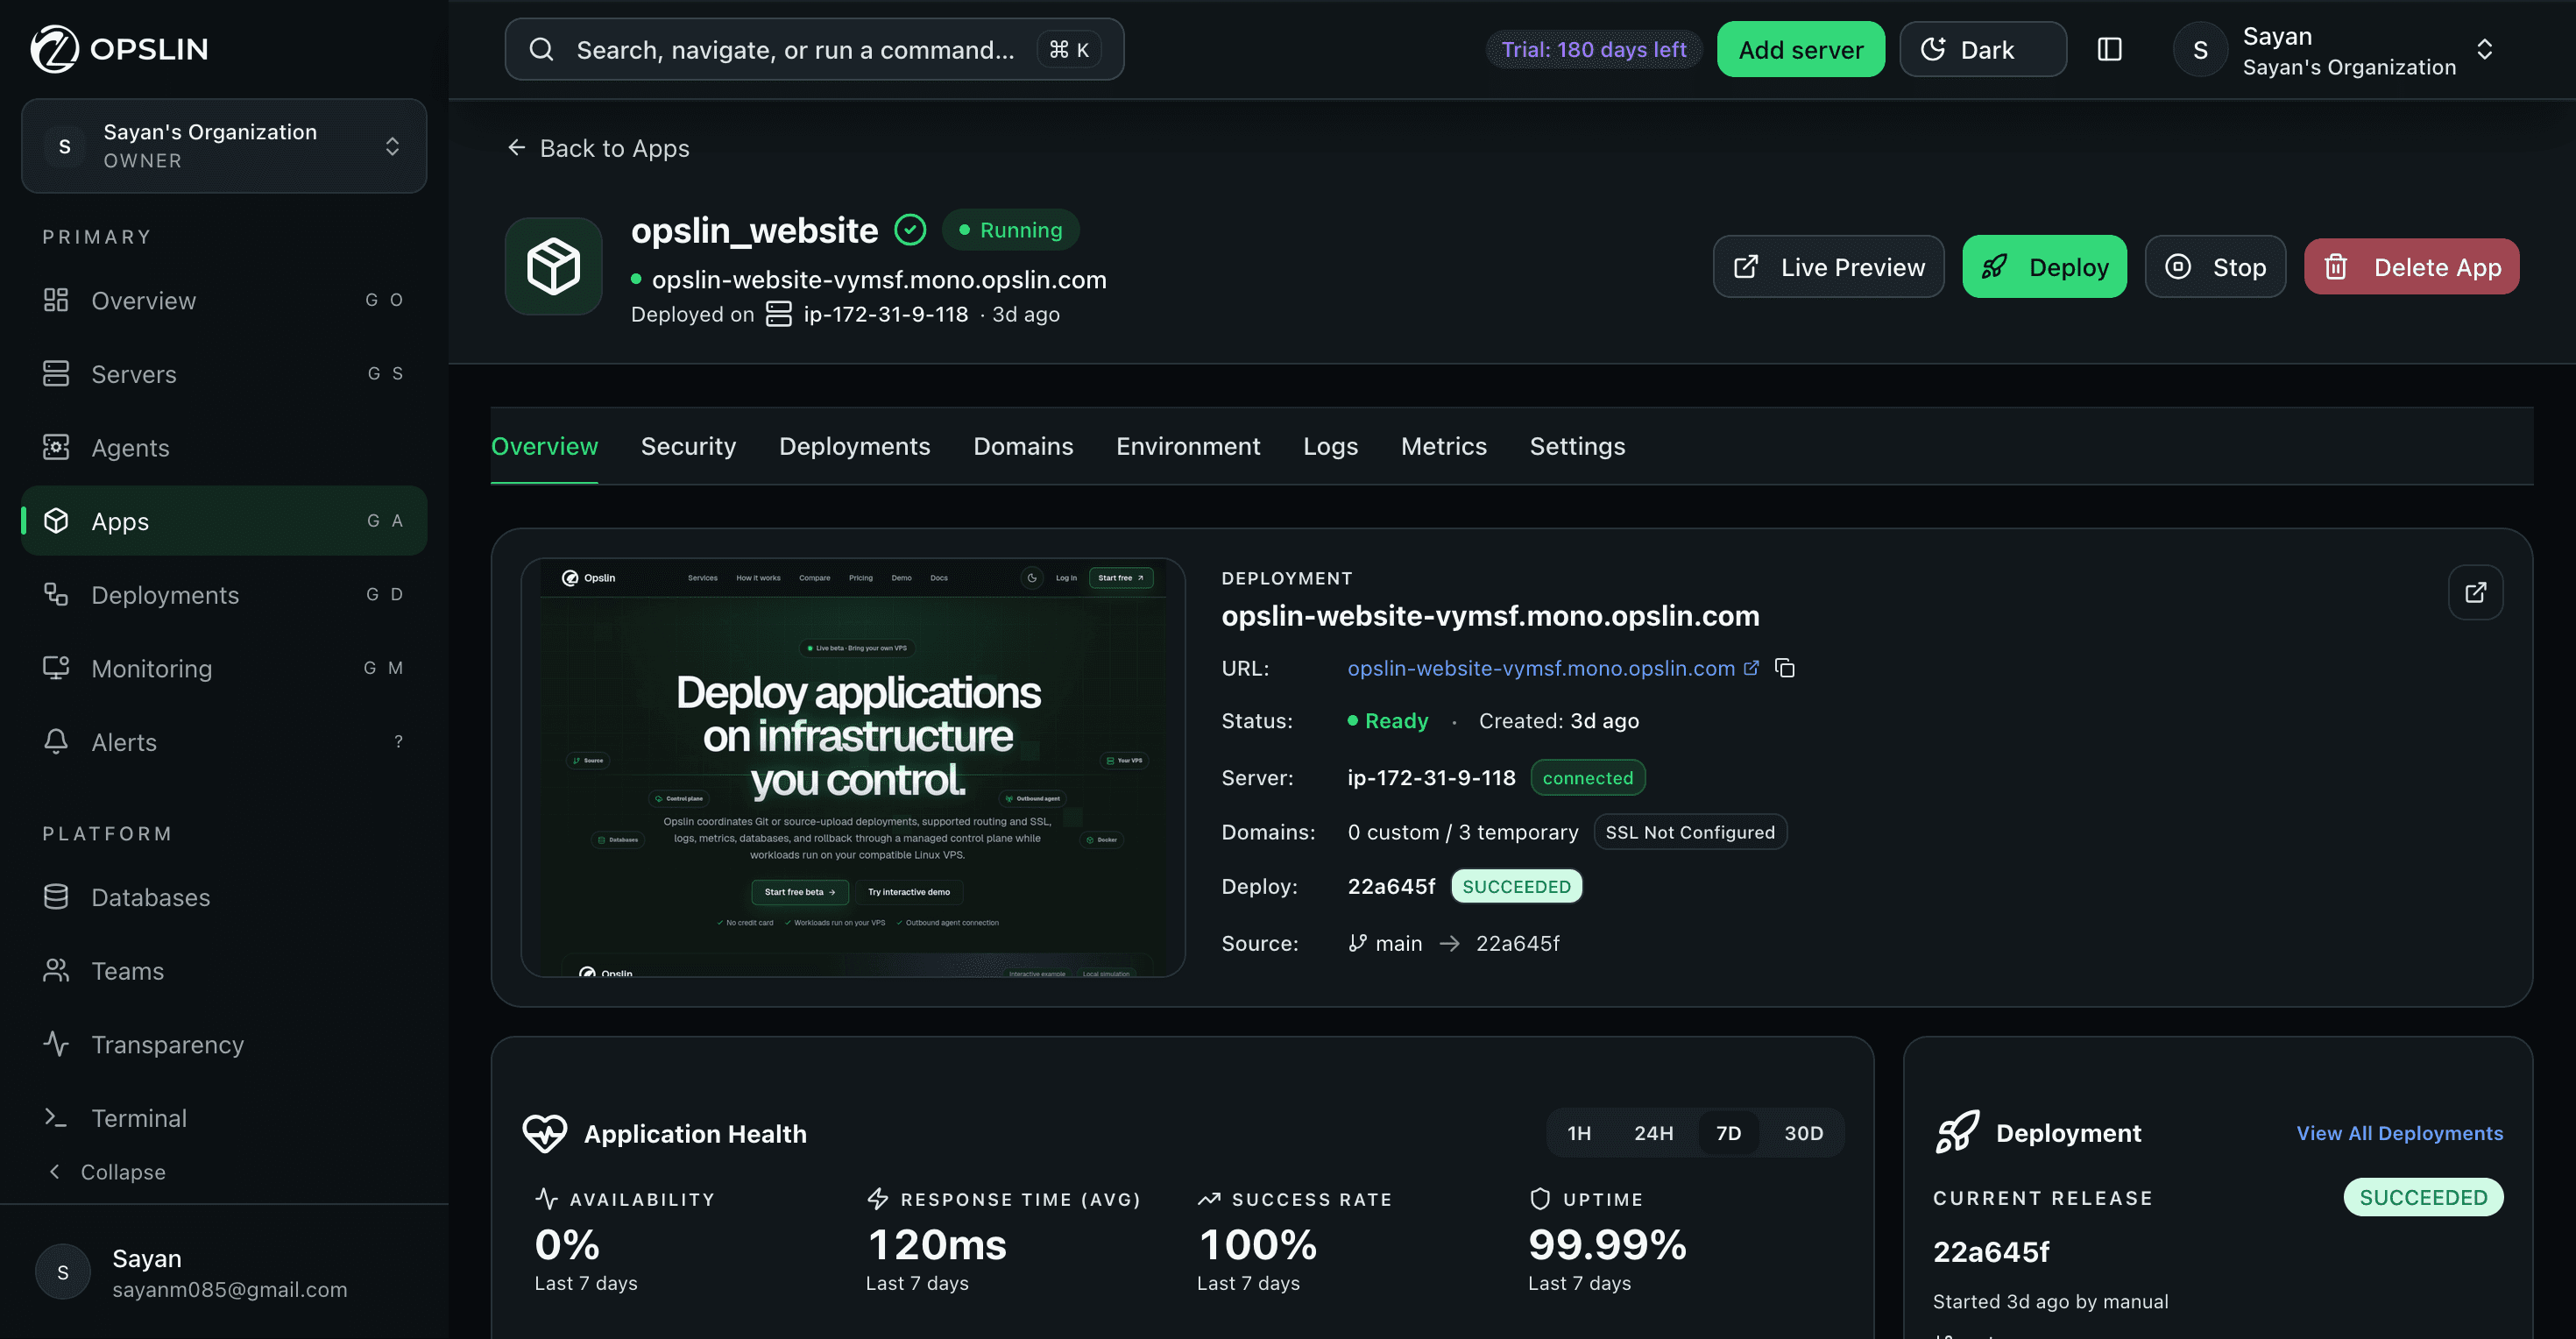Click the Response Time lightning icon
Image resolution: width=2576 pixels, height=1339 pixels.
coord(878,1198)
